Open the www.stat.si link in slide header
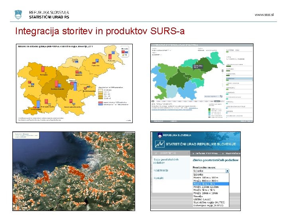Screen dimensions: 287x215 264,15
